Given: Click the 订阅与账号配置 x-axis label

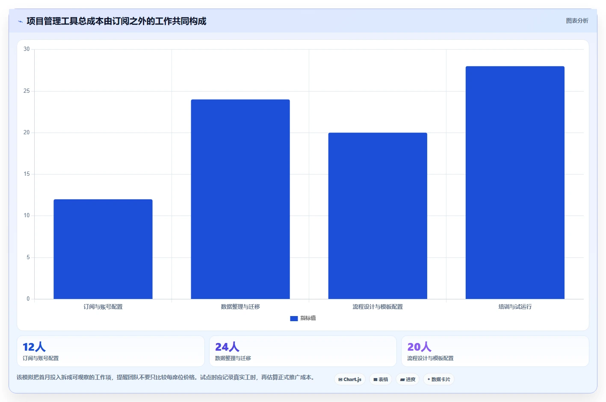Looking at the screenshot, I should [x=103, y=307].
